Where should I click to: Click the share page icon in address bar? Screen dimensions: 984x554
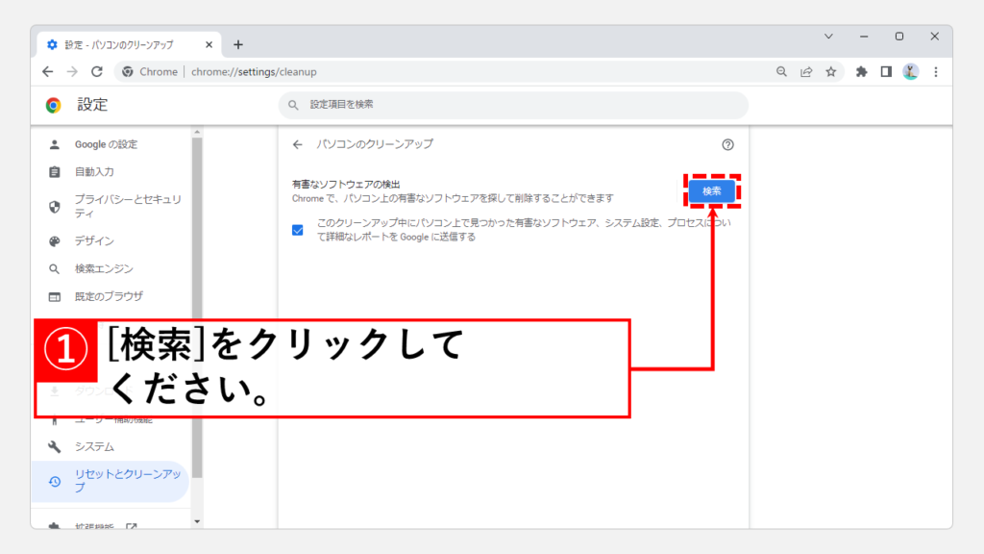click(805, 71)
